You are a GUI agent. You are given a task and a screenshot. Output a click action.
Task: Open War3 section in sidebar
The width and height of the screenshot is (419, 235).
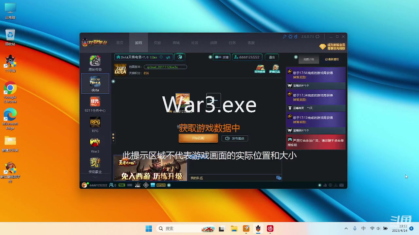point(95,145)
